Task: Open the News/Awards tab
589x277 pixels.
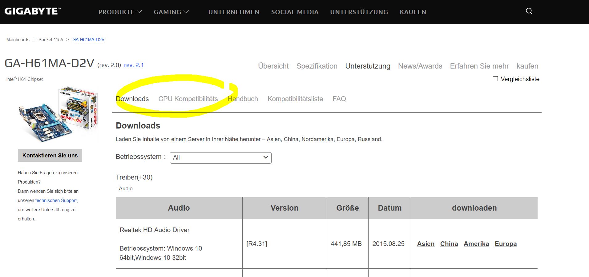Action: click(x=420, y=66)
